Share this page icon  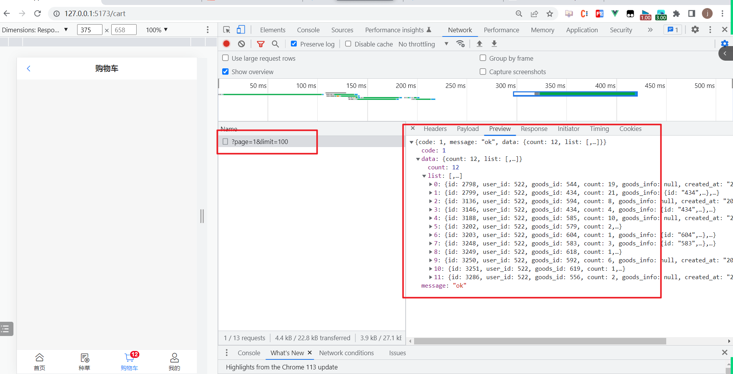pyautogui.click(x=534, y=13)
